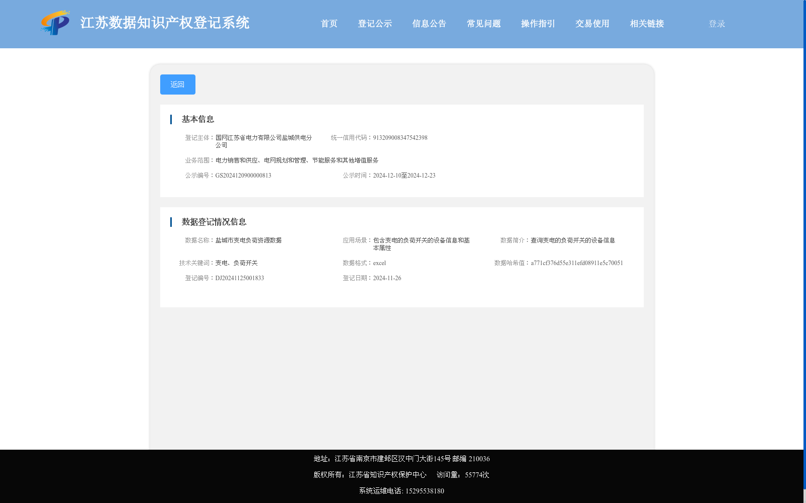Select credit code 913209008347542398
This screenshot has height=503, width=806.
pos(400,138)
